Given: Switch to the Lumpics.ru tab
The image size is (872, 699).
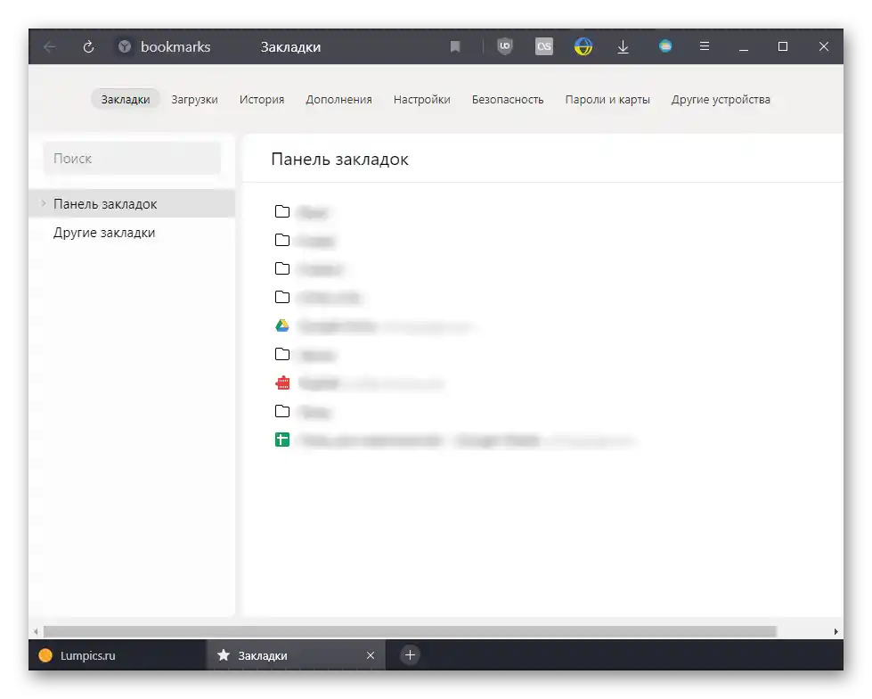Looking at the screenshot, I should (118, 655).
